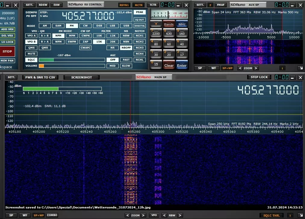Click the keypad Enter button

tap(182, 65)
